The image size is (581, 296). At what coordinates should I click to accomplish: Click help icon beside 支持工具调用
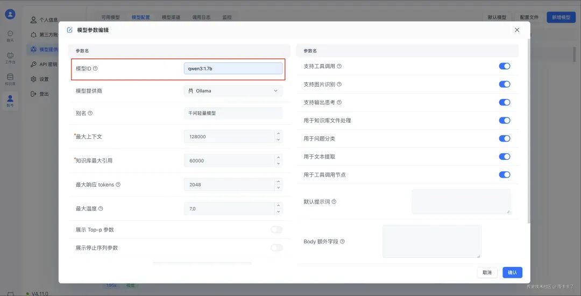(x=339, y=66)
